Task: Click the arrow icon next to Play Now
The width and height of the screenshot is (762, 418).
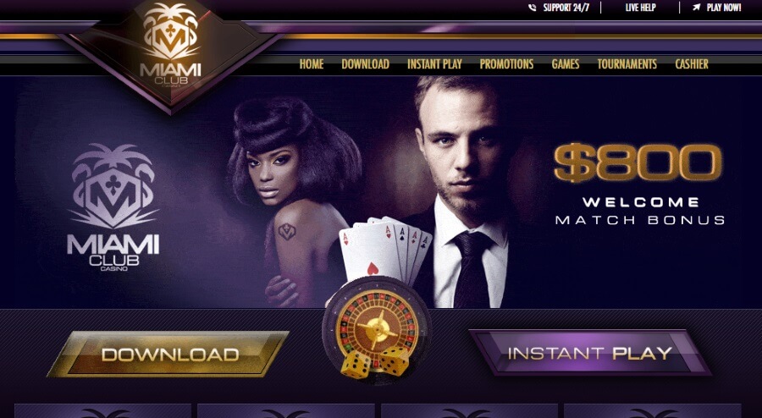Action: [697, 8]
